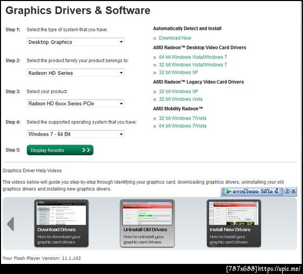Click the arrow icon beside 64 bit Windows Vista/Windows 7

[x=155, y=58]
